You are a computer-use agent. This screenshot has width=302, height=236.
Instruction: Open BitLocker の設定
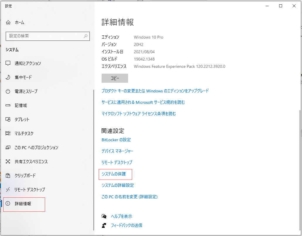point(116,140)
